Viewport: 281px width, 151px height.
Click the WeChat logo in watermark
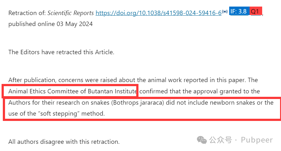202,140
